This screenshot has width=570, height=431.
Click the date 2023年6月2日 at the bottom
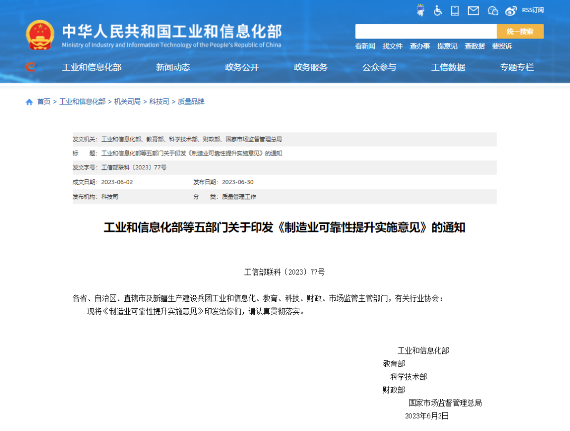tap(427, 416)
